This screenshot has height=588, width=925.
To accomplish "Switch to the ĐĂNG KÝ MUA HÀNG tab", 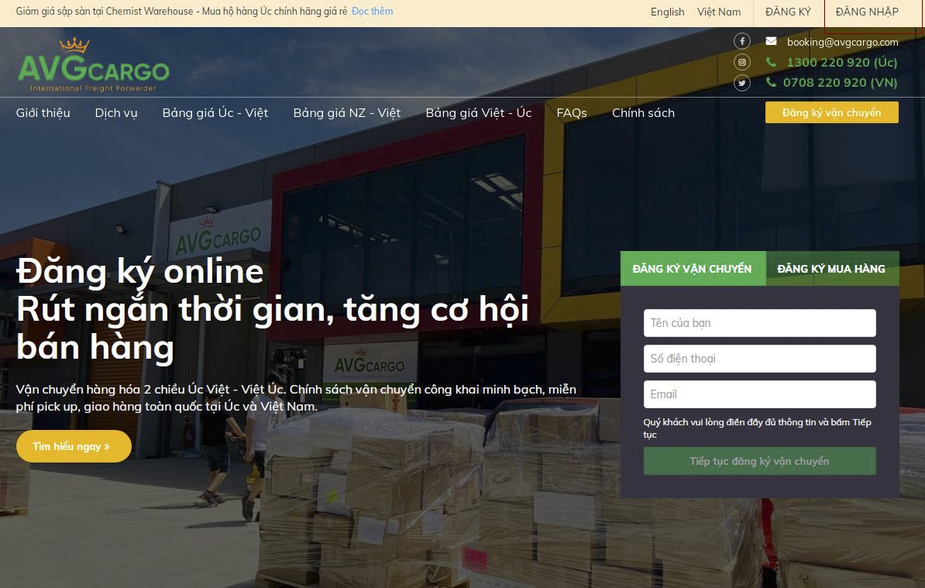I will click(831, 268).
